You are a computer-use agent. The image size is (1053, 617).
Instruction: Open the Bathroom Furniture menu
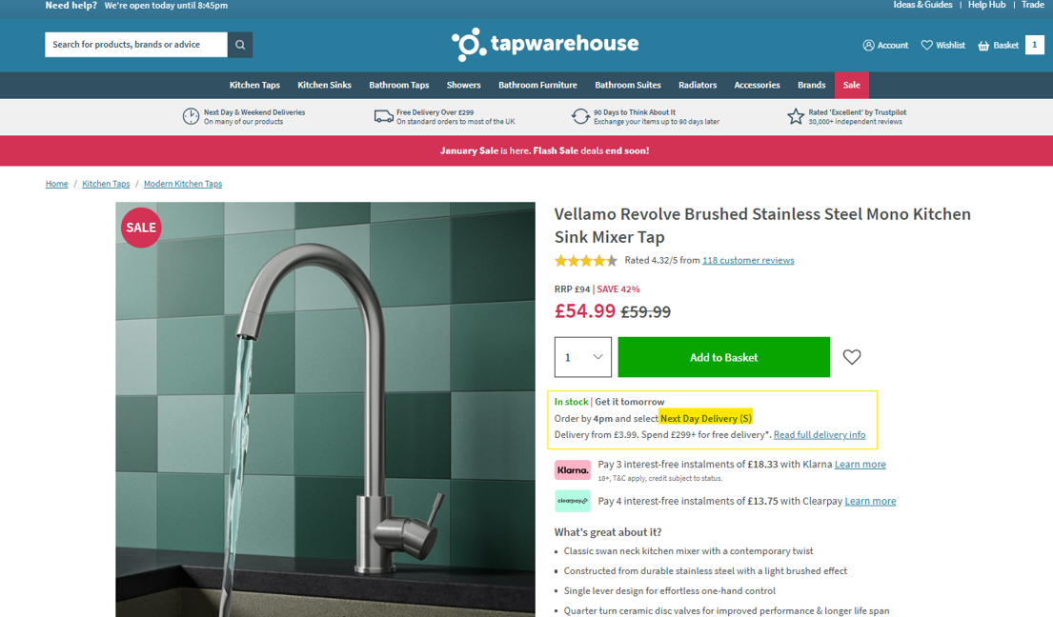point(537,85)
